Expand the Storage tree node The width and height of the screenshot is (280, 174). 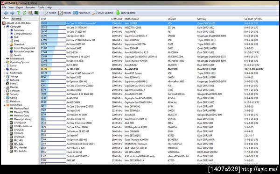tap(4, 76)
